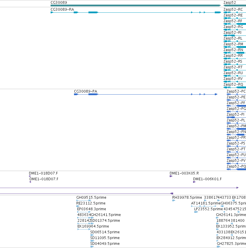Select the LP23552.5prime EST
The height and width of the screenshot is (248, 246).
click(x=209, y=209)
